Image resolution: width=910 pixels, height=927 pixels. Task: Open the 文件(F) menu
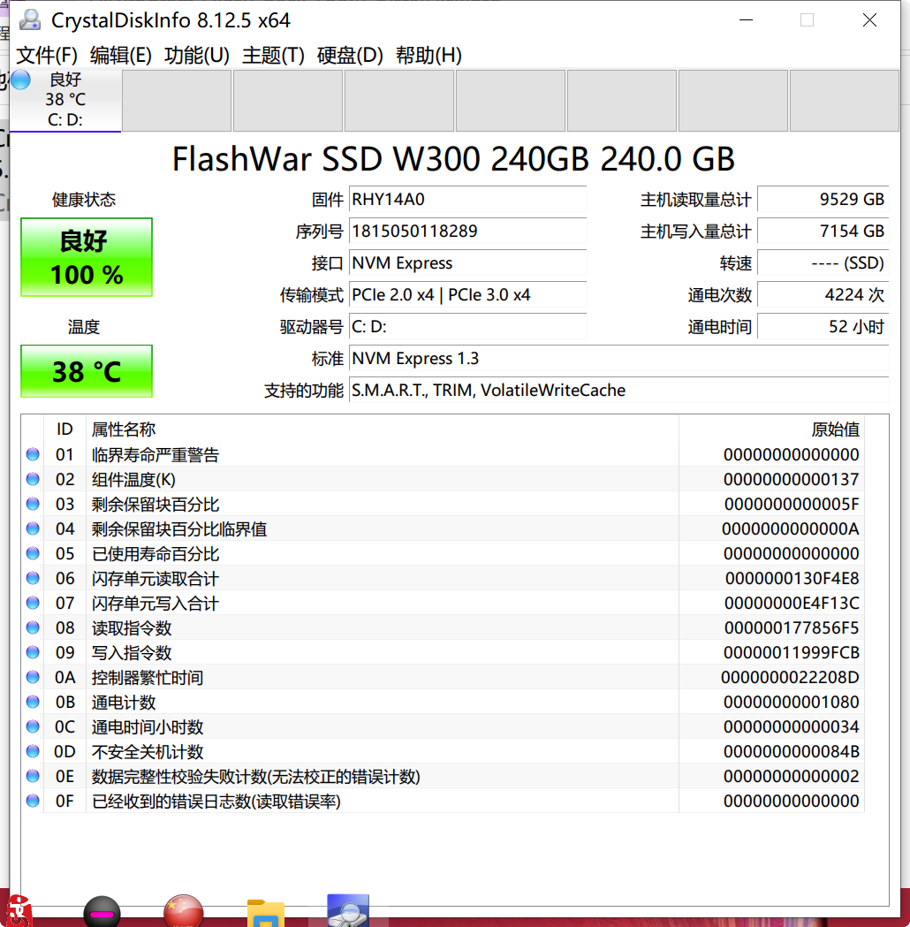point(46,56)
